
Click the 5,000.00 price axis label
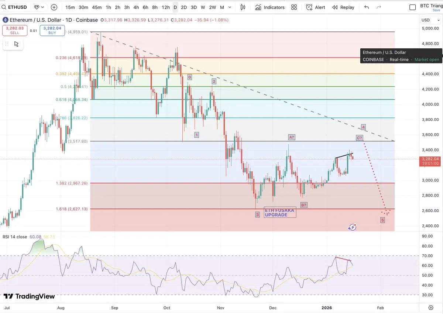point(430,28)
